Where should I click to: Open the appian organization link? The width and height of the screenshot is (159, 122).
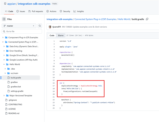11,4
